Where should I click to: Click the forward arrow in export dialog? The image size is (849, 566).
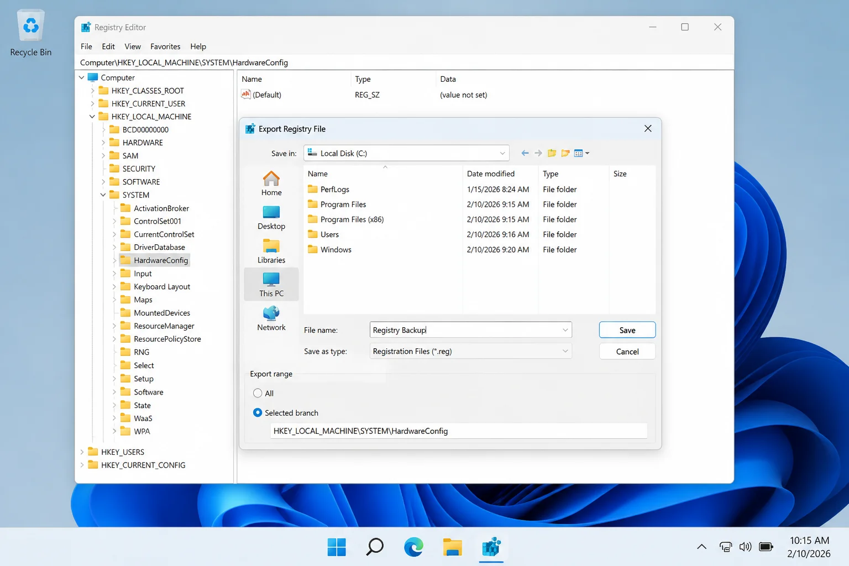pyautogui.click(x=538, y=153)
